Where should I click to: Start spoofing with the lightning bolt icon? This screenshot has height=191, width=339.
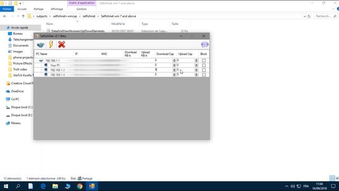pos(51,45)
